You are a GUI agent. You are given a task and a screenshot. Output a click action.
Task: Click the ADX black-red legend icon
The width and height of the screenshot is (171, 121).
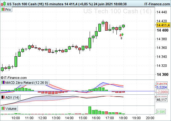pyautogui.click(x=3, y=97)
